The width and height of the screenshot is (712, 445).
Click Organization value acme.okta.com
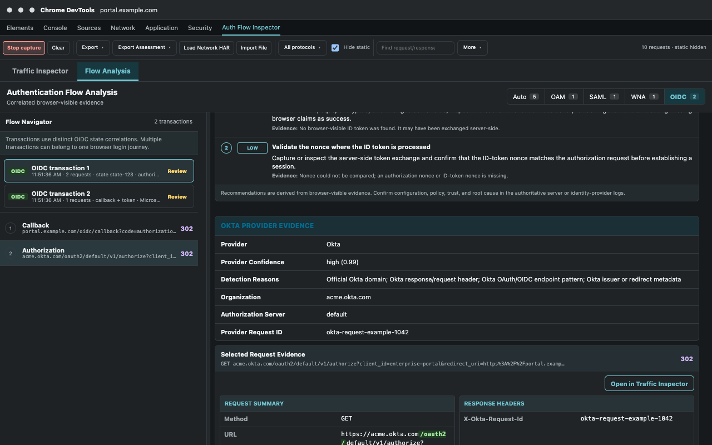(349, 297)
